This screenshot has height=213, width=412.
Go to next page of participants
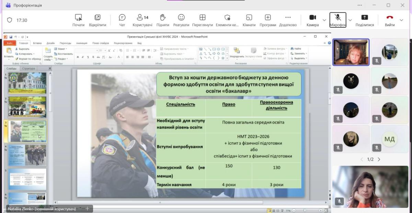point(379,159)
